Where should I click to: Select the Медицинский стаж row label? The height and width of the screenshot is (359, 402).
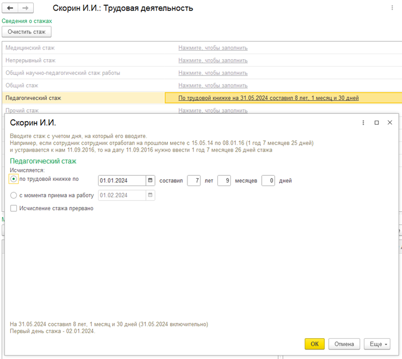pyautogui.click(x=30, y=48)
